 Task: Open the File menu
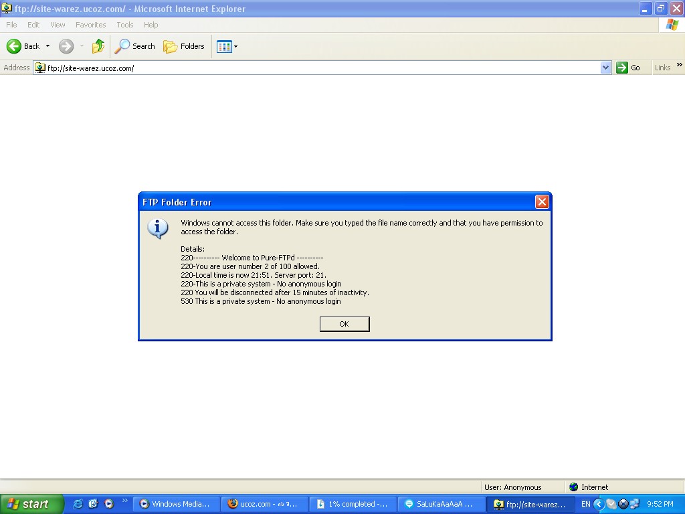point(11,25)
